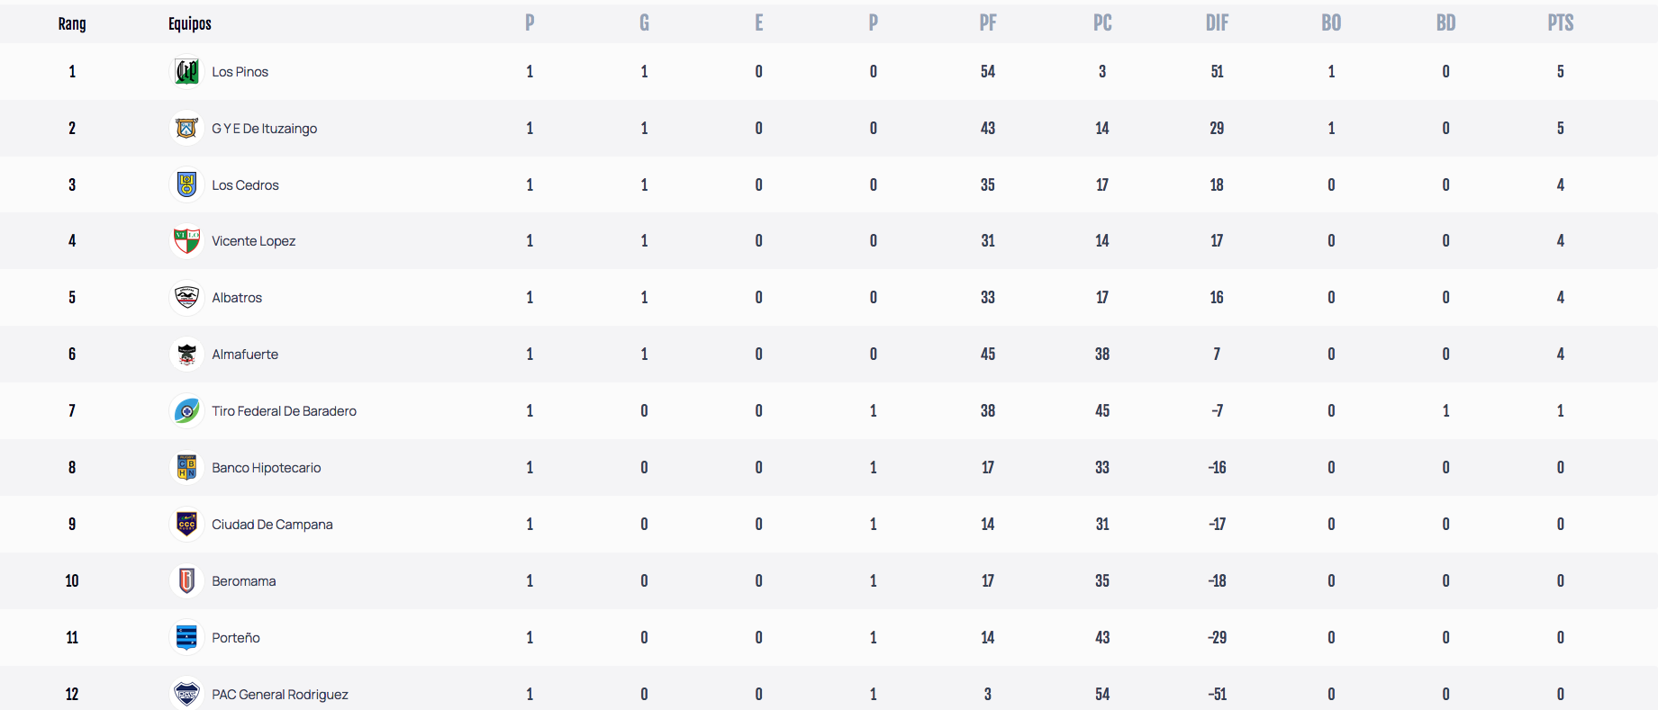Click the Beromama club badge
The width and height of the screenshot is (1658, 710).
[186, 580]
